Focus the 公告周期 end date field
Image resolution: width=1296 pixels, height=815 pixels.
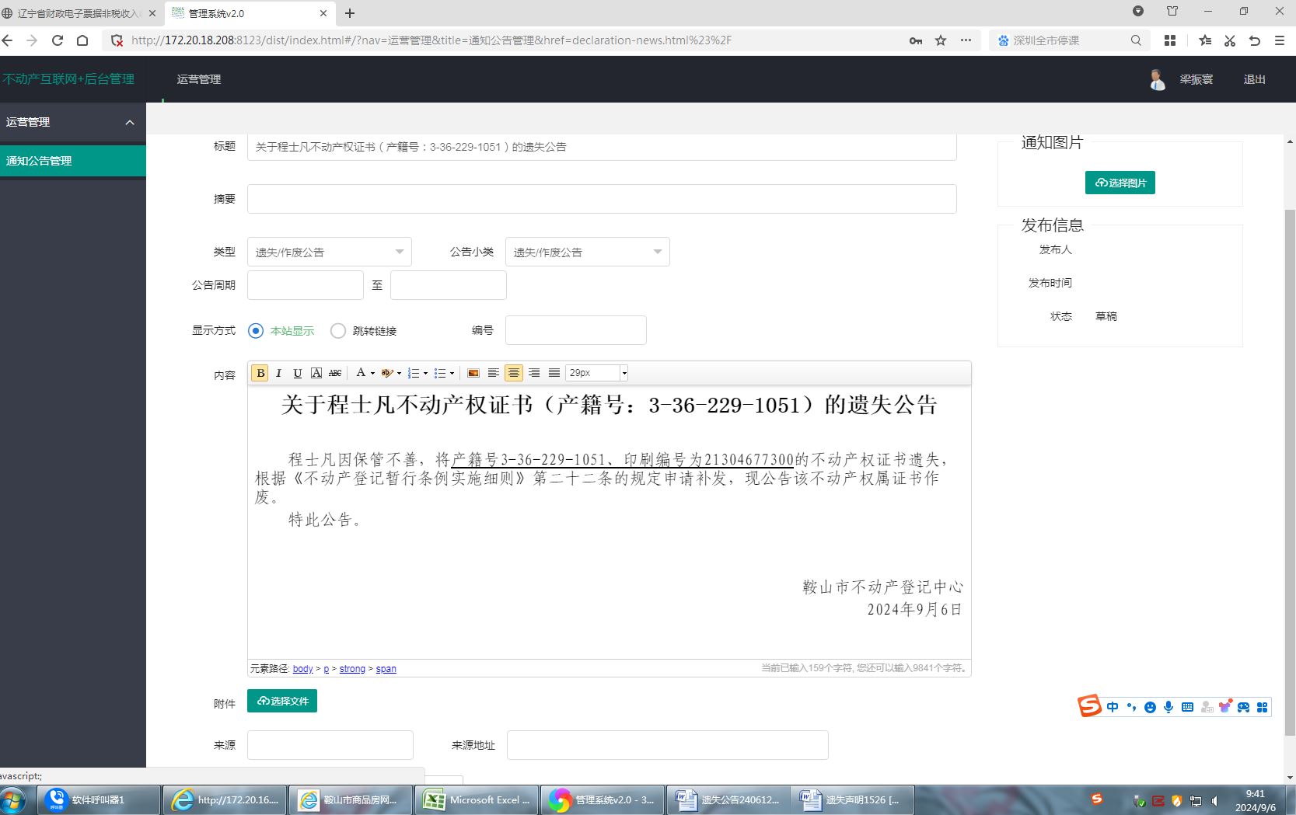tap(449, 285)
